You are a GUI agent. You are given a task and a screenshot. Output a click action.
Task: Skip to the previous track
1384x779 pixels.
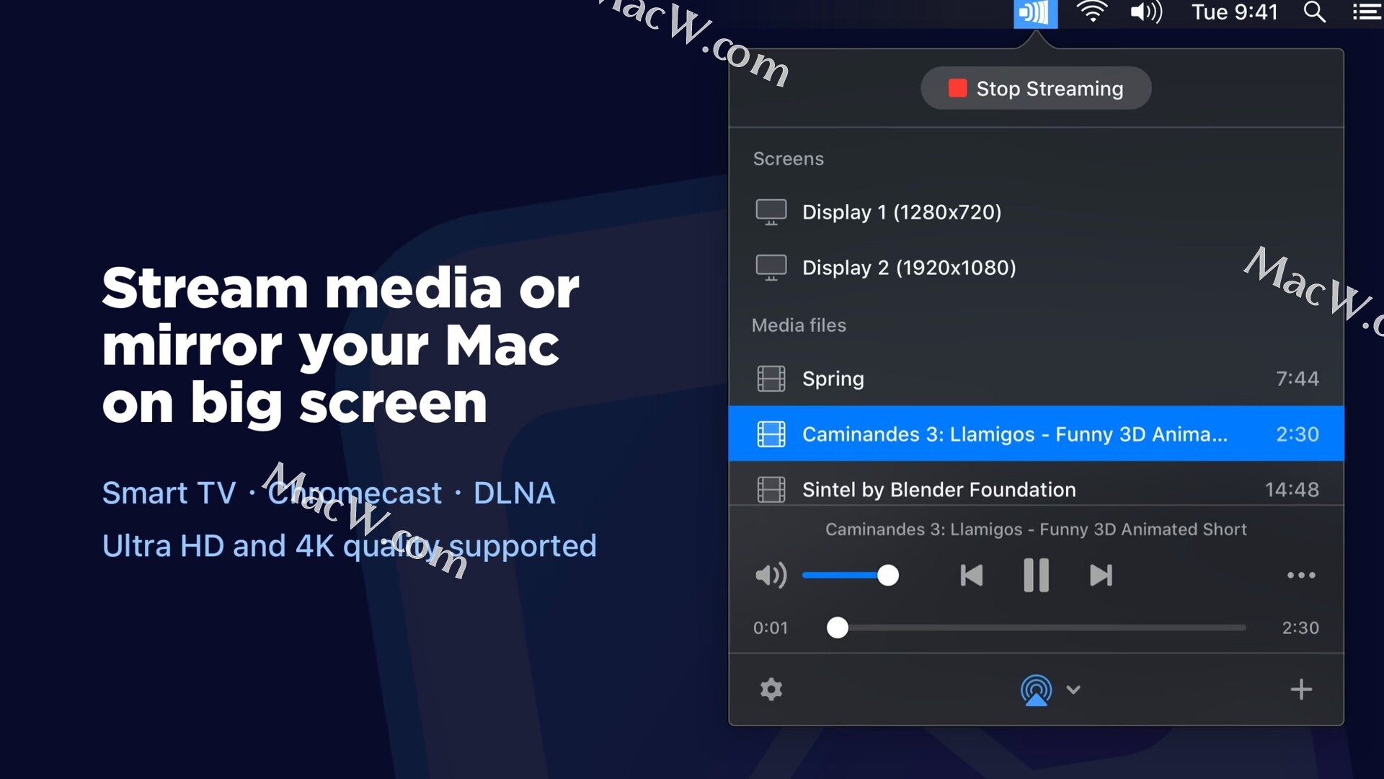click(x=972, y=576)
